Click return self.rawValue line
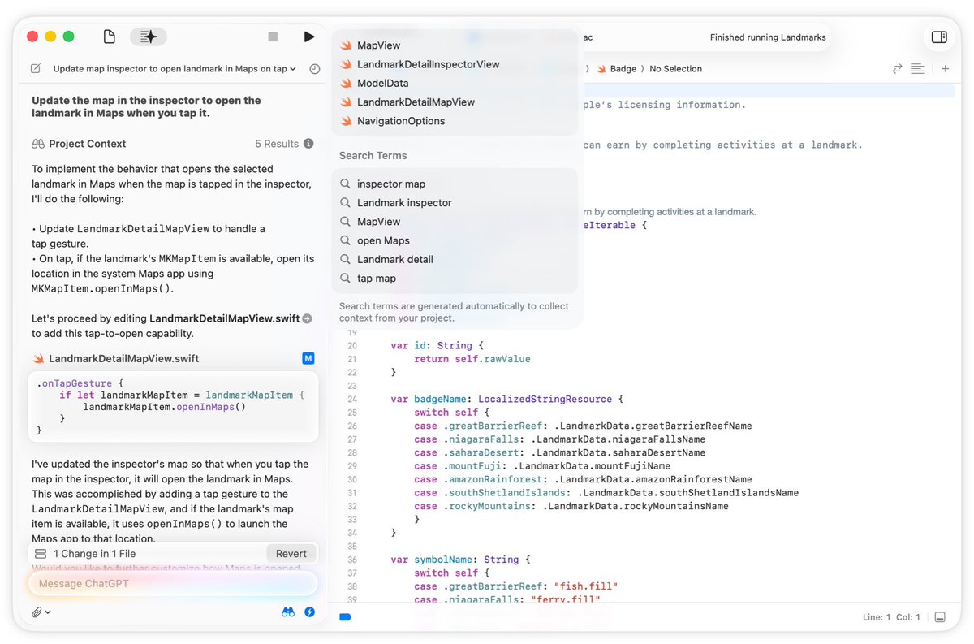Screen dimensions: 974x644 tap(472, 359)
